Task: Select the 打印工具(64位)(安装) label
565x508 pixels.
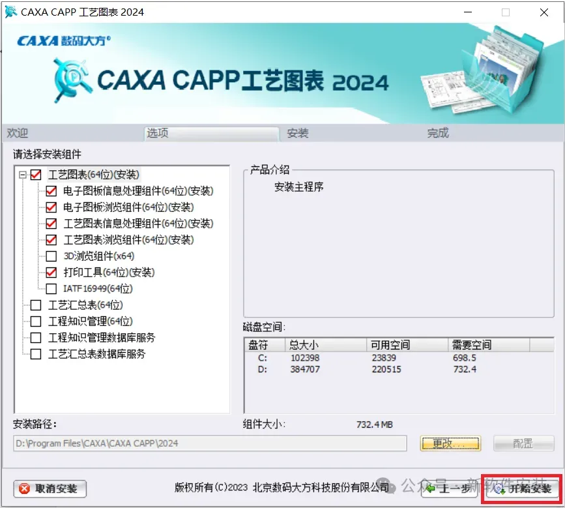Action: click(109, 272)
